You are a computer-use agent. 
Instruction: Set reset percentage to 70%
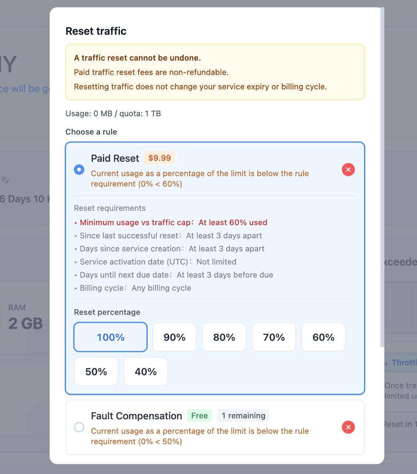(x=274, y=337)
